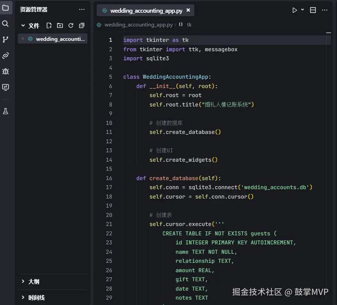Create a new folder in 文件 section
The height and width of the screenshot is (305, 337).
60,25
